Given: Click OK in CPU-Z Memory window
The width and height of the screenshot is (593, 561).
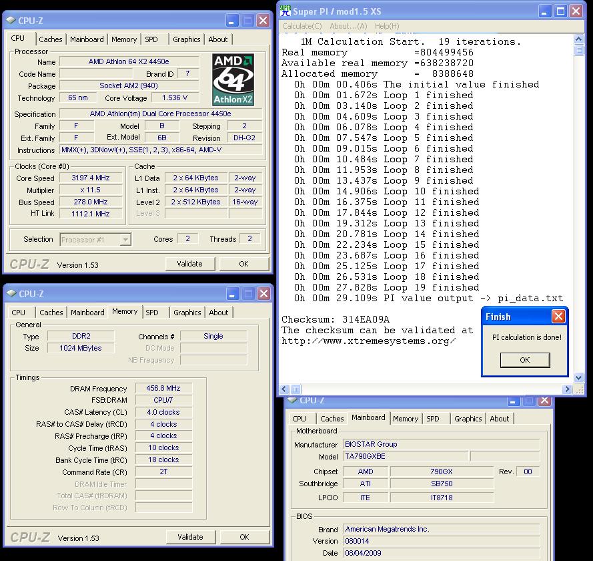Looking at the screenshot, I should [x=245, y=537].
